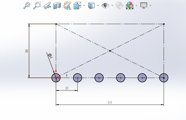The height and width of the screenshot is (120, 186).
Task: Select the 50 vertical dimension text
Action: click(x=27, y=51)
